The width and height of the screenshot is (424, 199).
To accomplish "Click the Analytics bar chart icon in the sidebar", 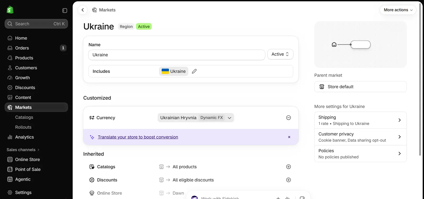I will 10,137.
